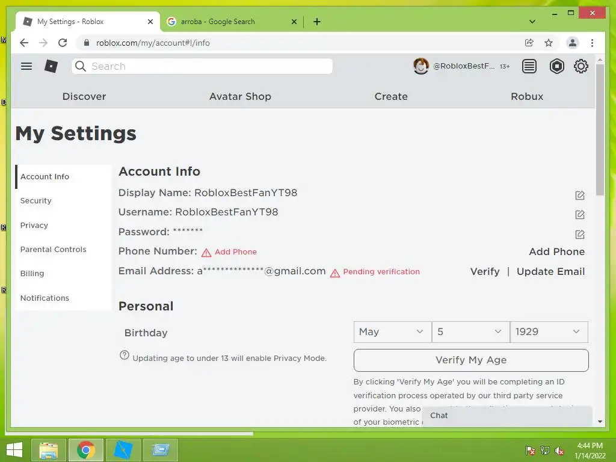Click the red Add Phone warning link
This screenshot has height=462, width=616.
pyautogui.click(x=229, y=252)
